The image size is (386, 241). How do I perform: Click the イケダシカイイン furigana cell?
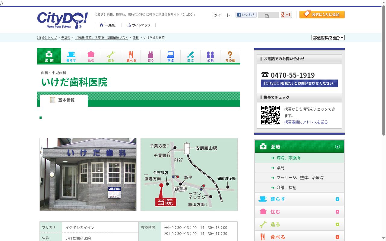(x=100, y=227)
